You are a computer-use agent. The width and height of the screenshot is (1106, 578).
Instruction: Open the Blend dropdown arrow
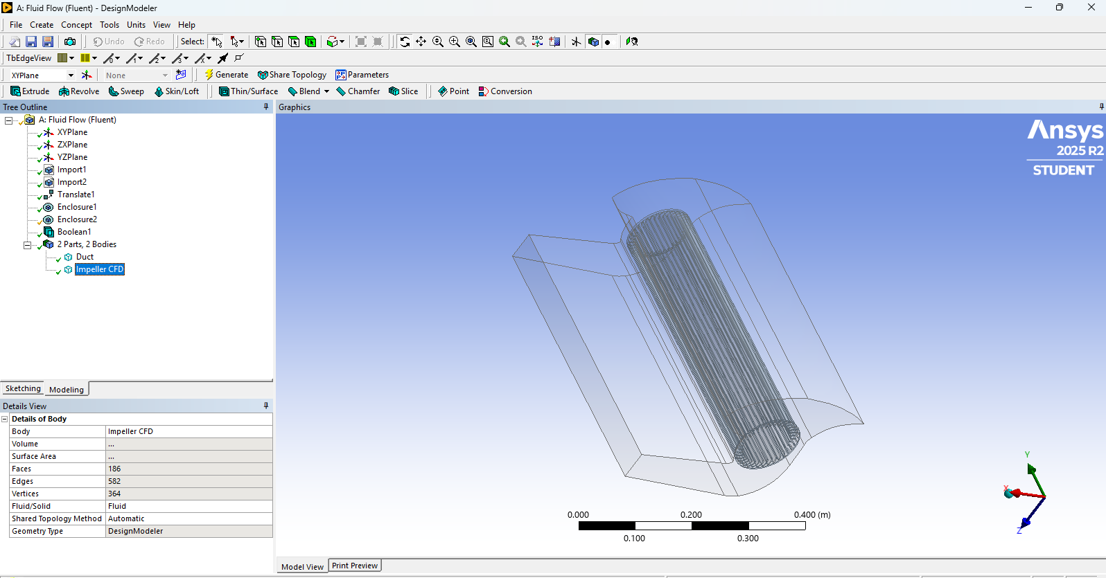point(327,91)
